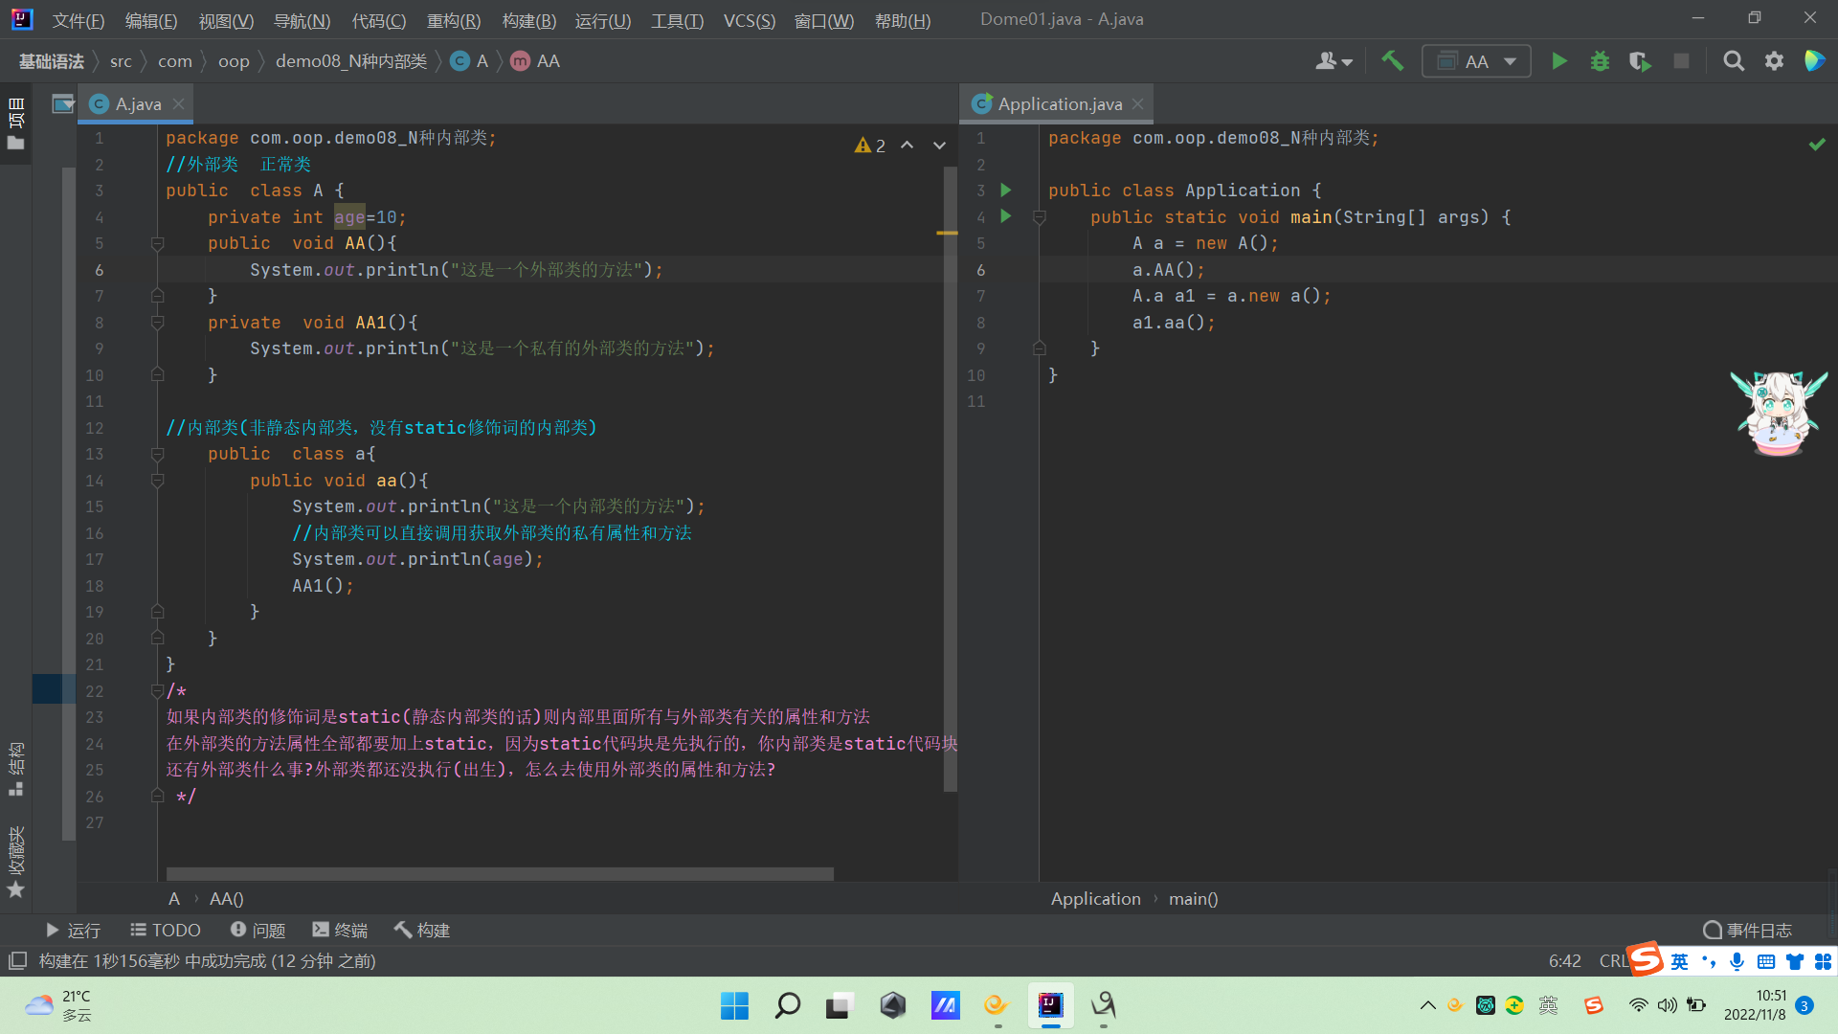The width and height of the screenshot is (1838, 1034).
Task: Open Windows Start menu on taskbar
Action: tap(734, 1005)
